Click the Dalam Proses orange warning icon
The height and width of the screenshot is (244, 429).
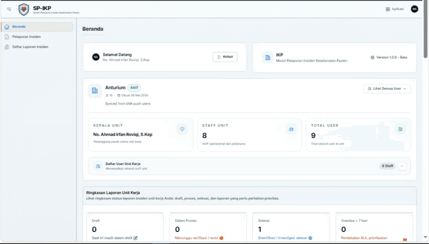221,238
